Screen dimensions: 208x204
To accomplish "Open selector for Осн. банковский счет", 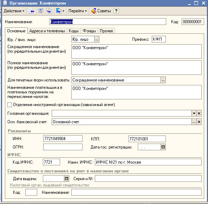I will (194, 122).
